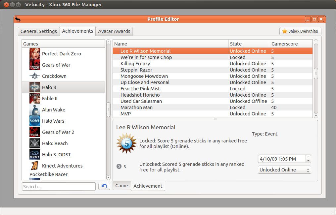Click the Lee R Wilson Memorial achievement badge
The width and height of the screenshot is (336, 215).
pos(126,143)
